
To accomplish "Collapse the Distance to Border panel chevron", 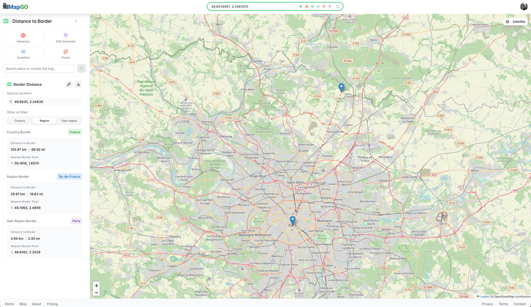I will (76, 21).
